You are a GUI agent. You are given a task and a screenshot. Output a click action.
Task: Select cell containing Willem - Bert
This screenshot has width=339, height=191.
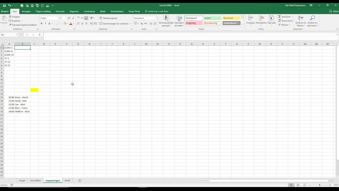point(23,112)
